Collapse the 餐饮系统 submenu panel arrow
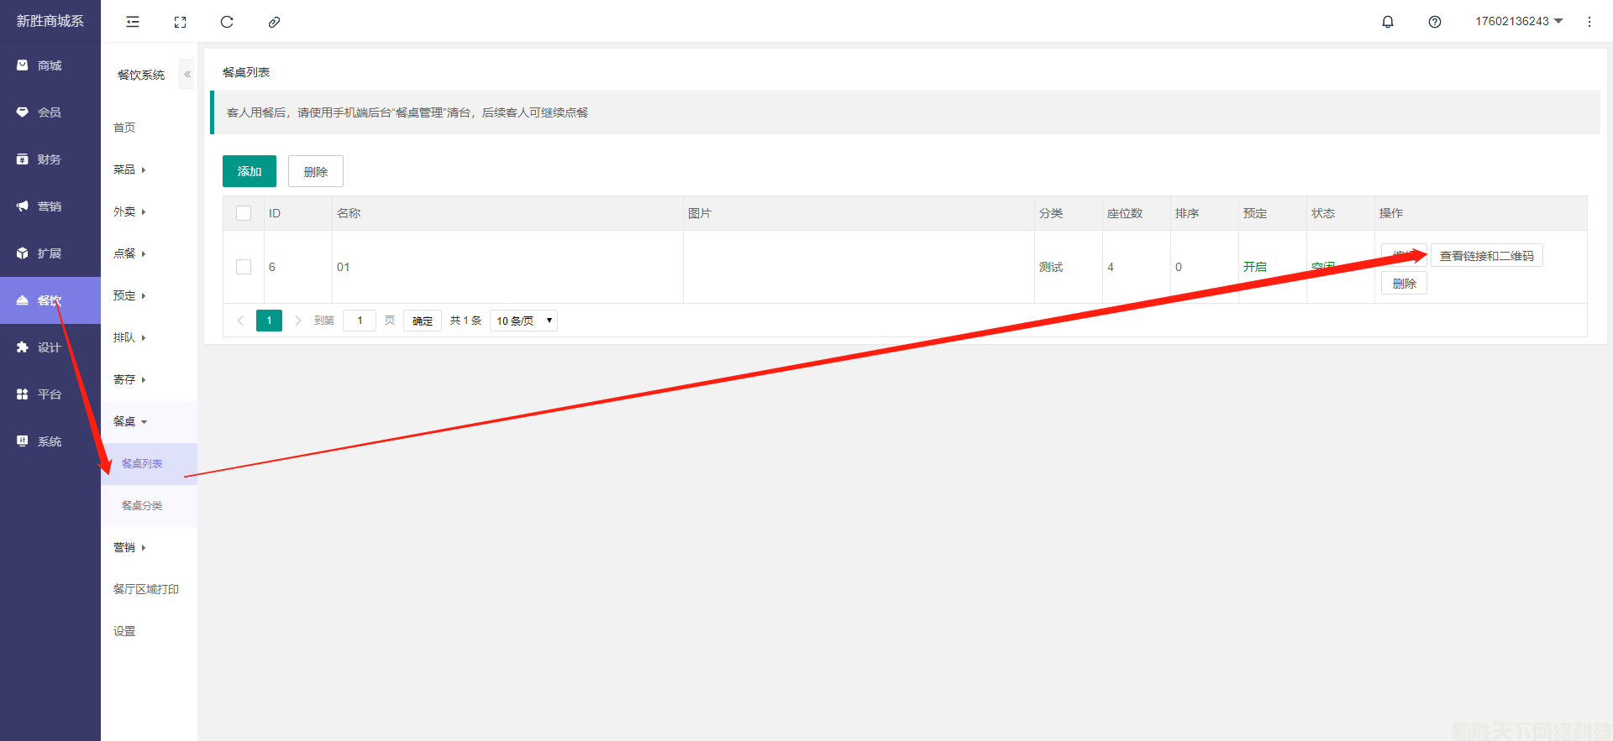 [x=187, y=75]
